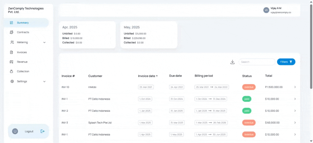Click the Collection icon in sidebar
Viewport: 313px width, 143px height.
coord(11,71)
